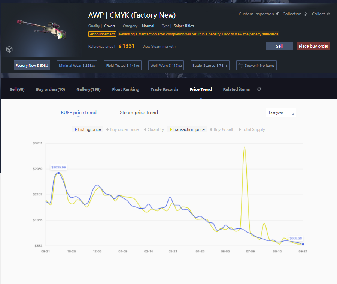Select Factory New $ 608.2 wear

click(x=32, y=65)
